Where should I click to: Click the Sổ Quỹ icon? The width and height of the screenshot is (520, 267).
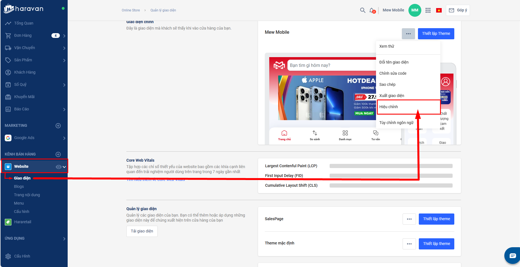click(x=8, y=84)
